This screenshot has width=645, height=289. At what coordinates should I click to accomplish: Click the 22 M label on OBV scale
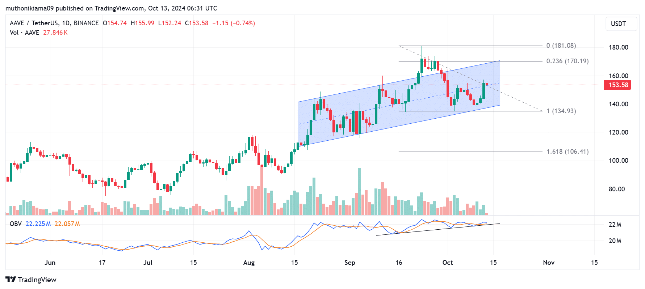(615, 225)
